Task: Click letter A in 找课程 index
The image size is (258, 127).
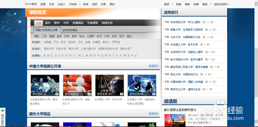Action: tap(44, 56)
